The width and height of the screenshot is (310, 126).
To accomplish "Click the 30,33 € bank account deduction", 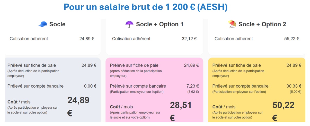I will (x=294, y=86).
